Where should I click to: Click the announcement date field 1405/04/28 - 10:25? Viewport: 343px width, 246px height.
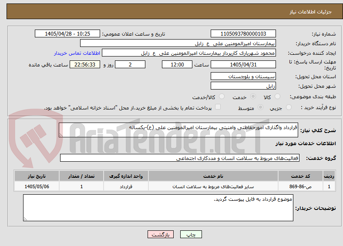coord(67,33)
